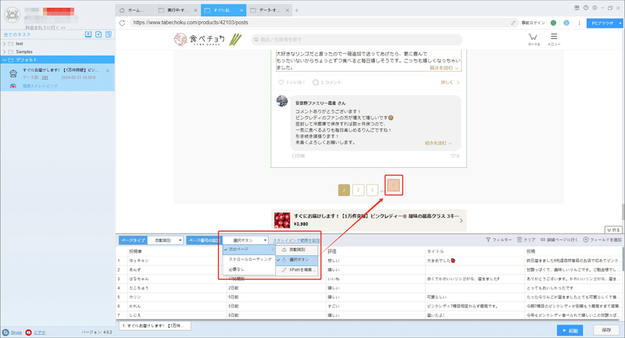Select 次のページ in the pagination menu
Image resolution: width=625 pixels, height=338 pixels.
[x=249, y=249]
